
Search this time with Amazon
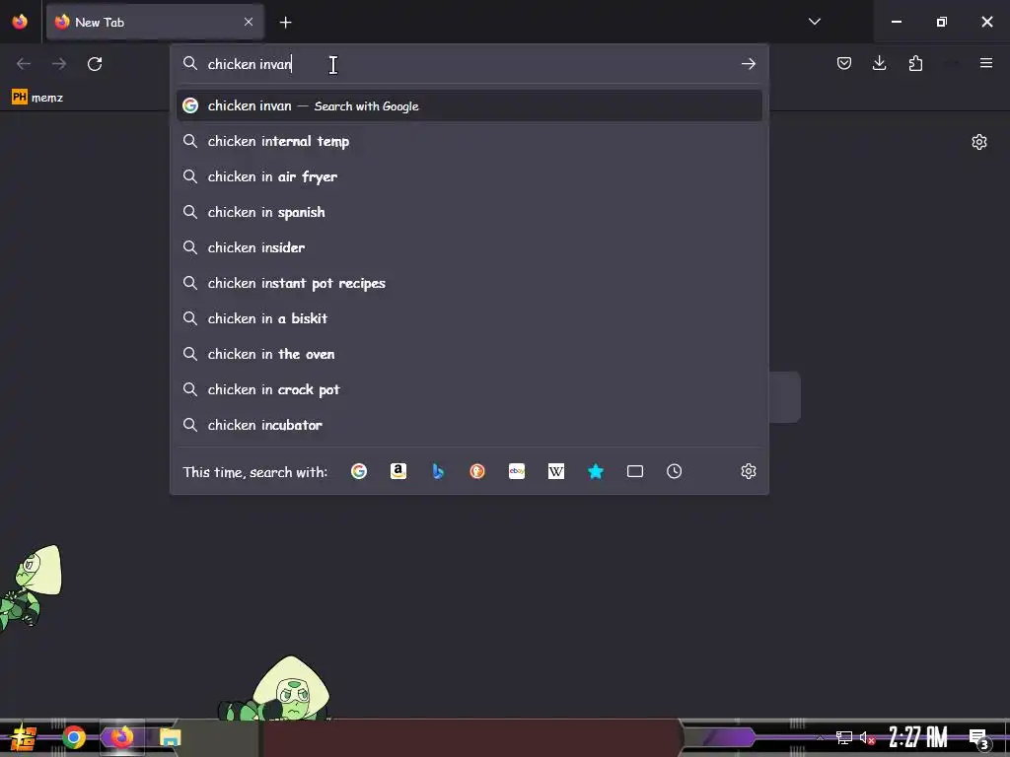tap(398, 471)
